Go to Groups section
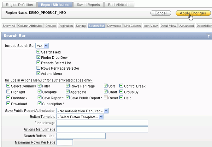Image resolution: width=212 pixels, height=147 pixels. point(51,26)
